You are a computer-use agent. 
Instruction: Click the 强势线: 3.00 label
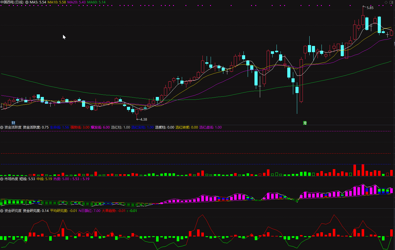click(80, 127)
